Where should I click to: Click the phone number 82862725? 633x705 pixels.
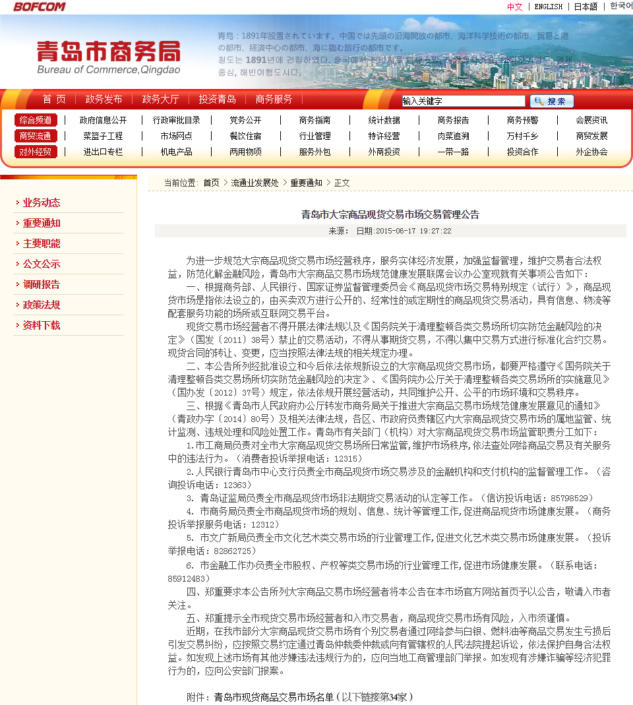tap(232, 551)
